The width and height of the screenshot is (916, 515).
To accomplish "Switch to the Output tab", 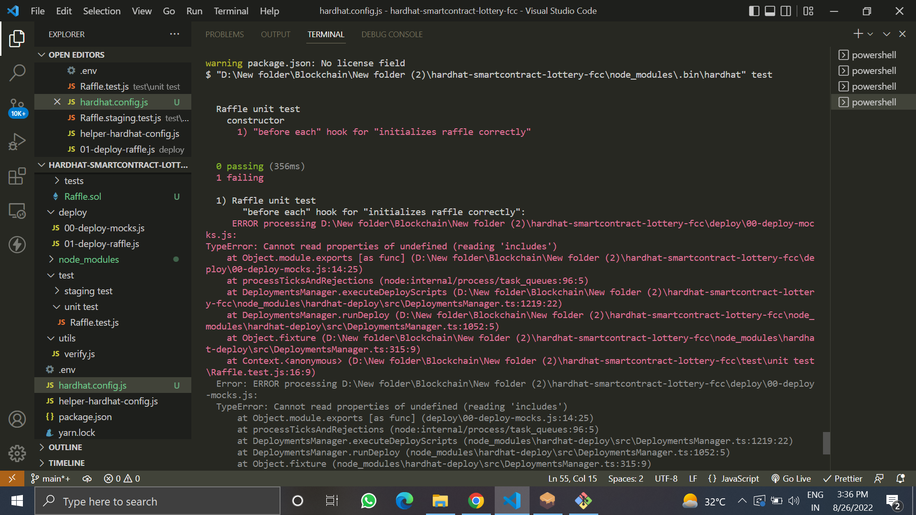I will (x=275, y=34).
